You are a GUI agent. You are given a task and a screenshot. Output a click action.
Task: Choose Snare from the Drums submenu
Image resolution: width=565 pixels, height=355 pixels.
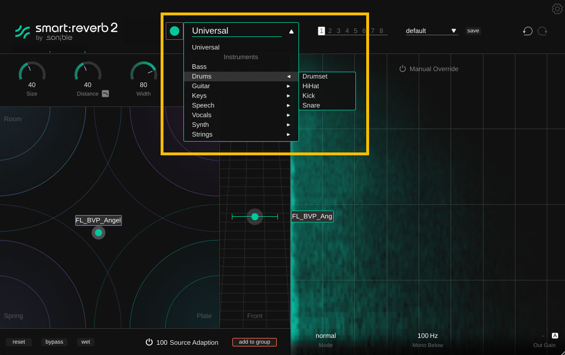311,105
